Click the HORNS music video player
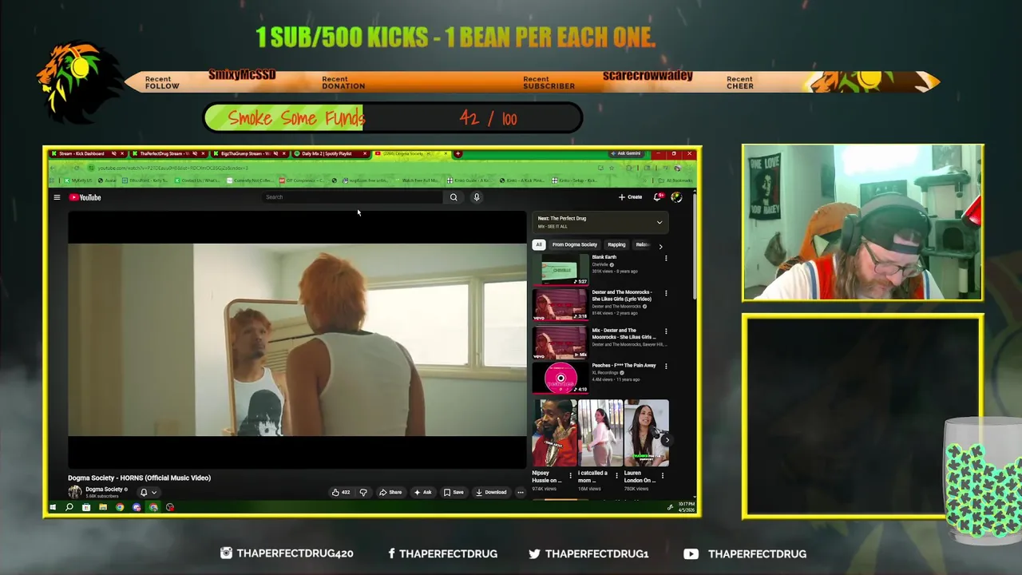Screen dimensions: 1022x575 pyautogui.click(x=297, y=339)
